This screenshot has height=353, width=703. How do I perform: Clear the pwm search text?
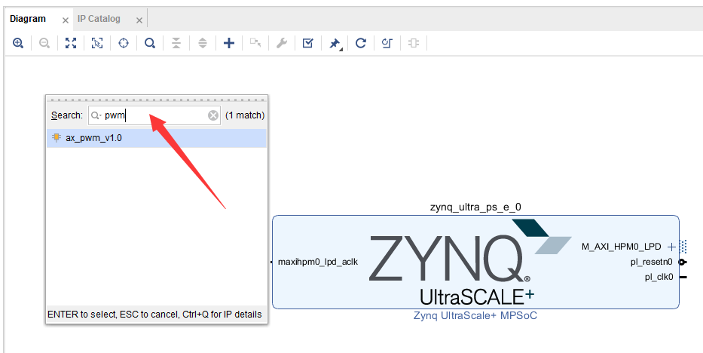[213, 115]
